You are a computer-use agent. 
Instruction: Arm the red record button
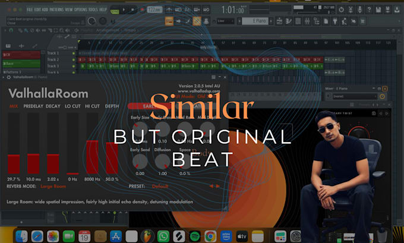(x=142, y=10)
